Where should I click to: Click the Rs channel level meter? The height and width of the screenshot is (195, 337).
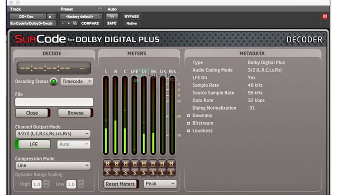point(153,115)
